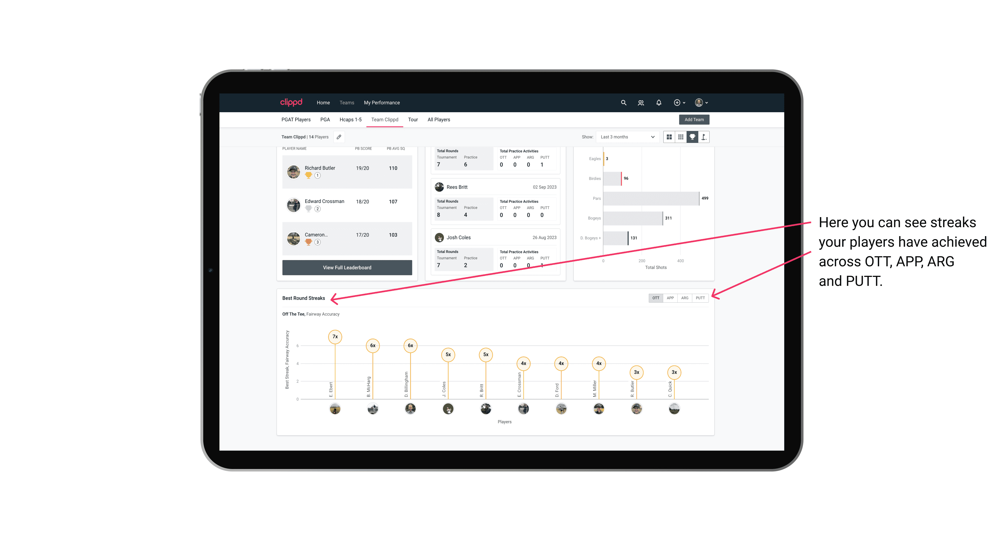Image resolution: width=1001 pixels, height=538 pixels.
Task: Select the APP streak filter button
Action: point(670,298)
